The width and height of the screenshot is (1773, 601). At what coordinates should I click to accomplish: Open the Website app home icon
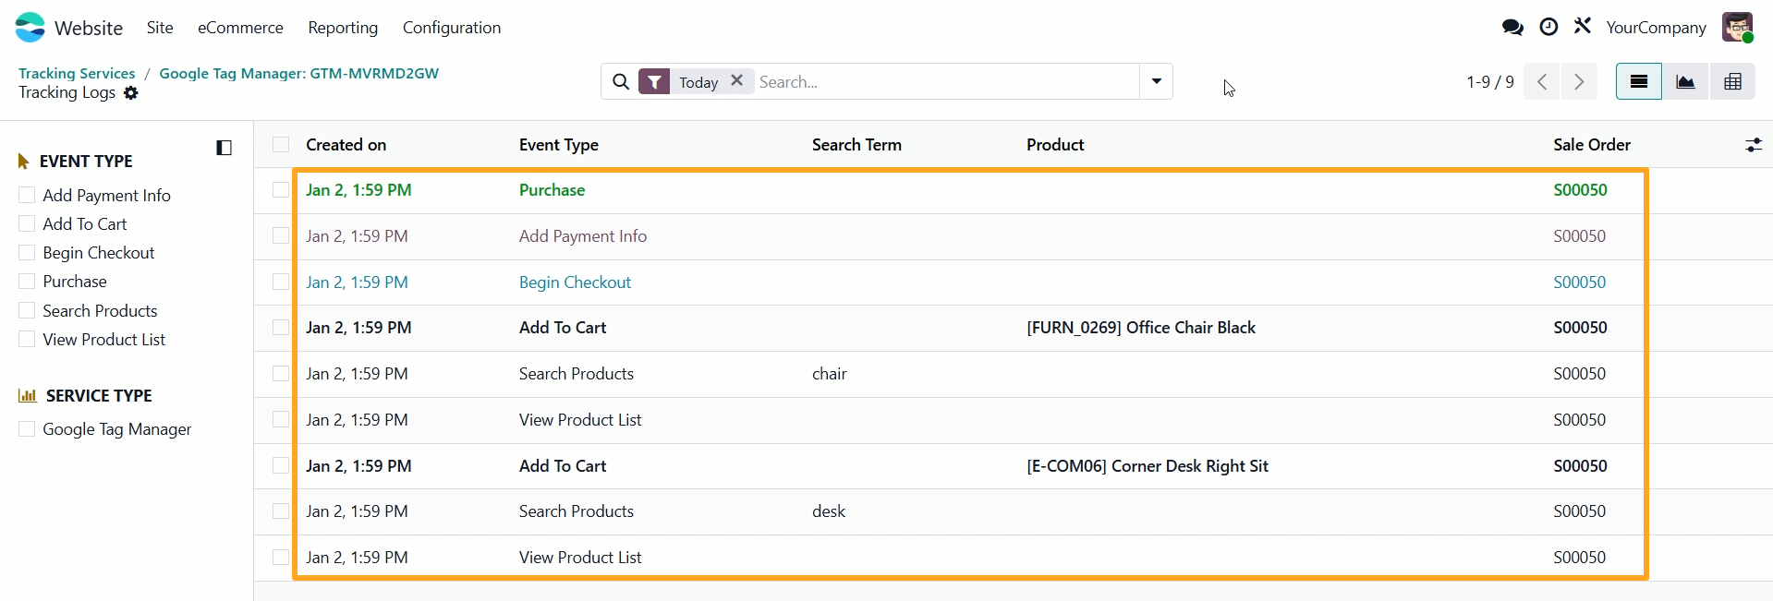(x=30, y=28)
